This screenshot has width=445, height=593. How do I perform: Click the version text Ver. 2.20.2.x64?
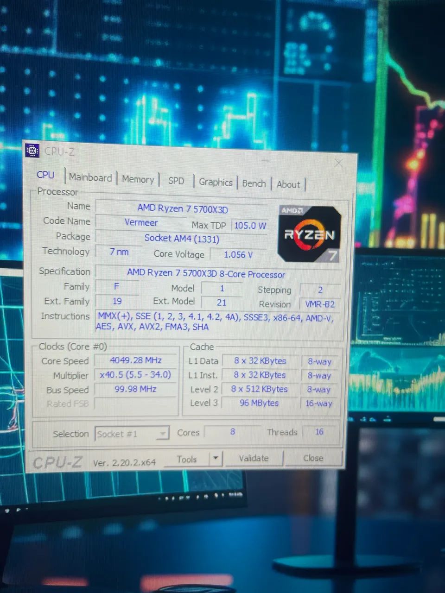(124, 462)
